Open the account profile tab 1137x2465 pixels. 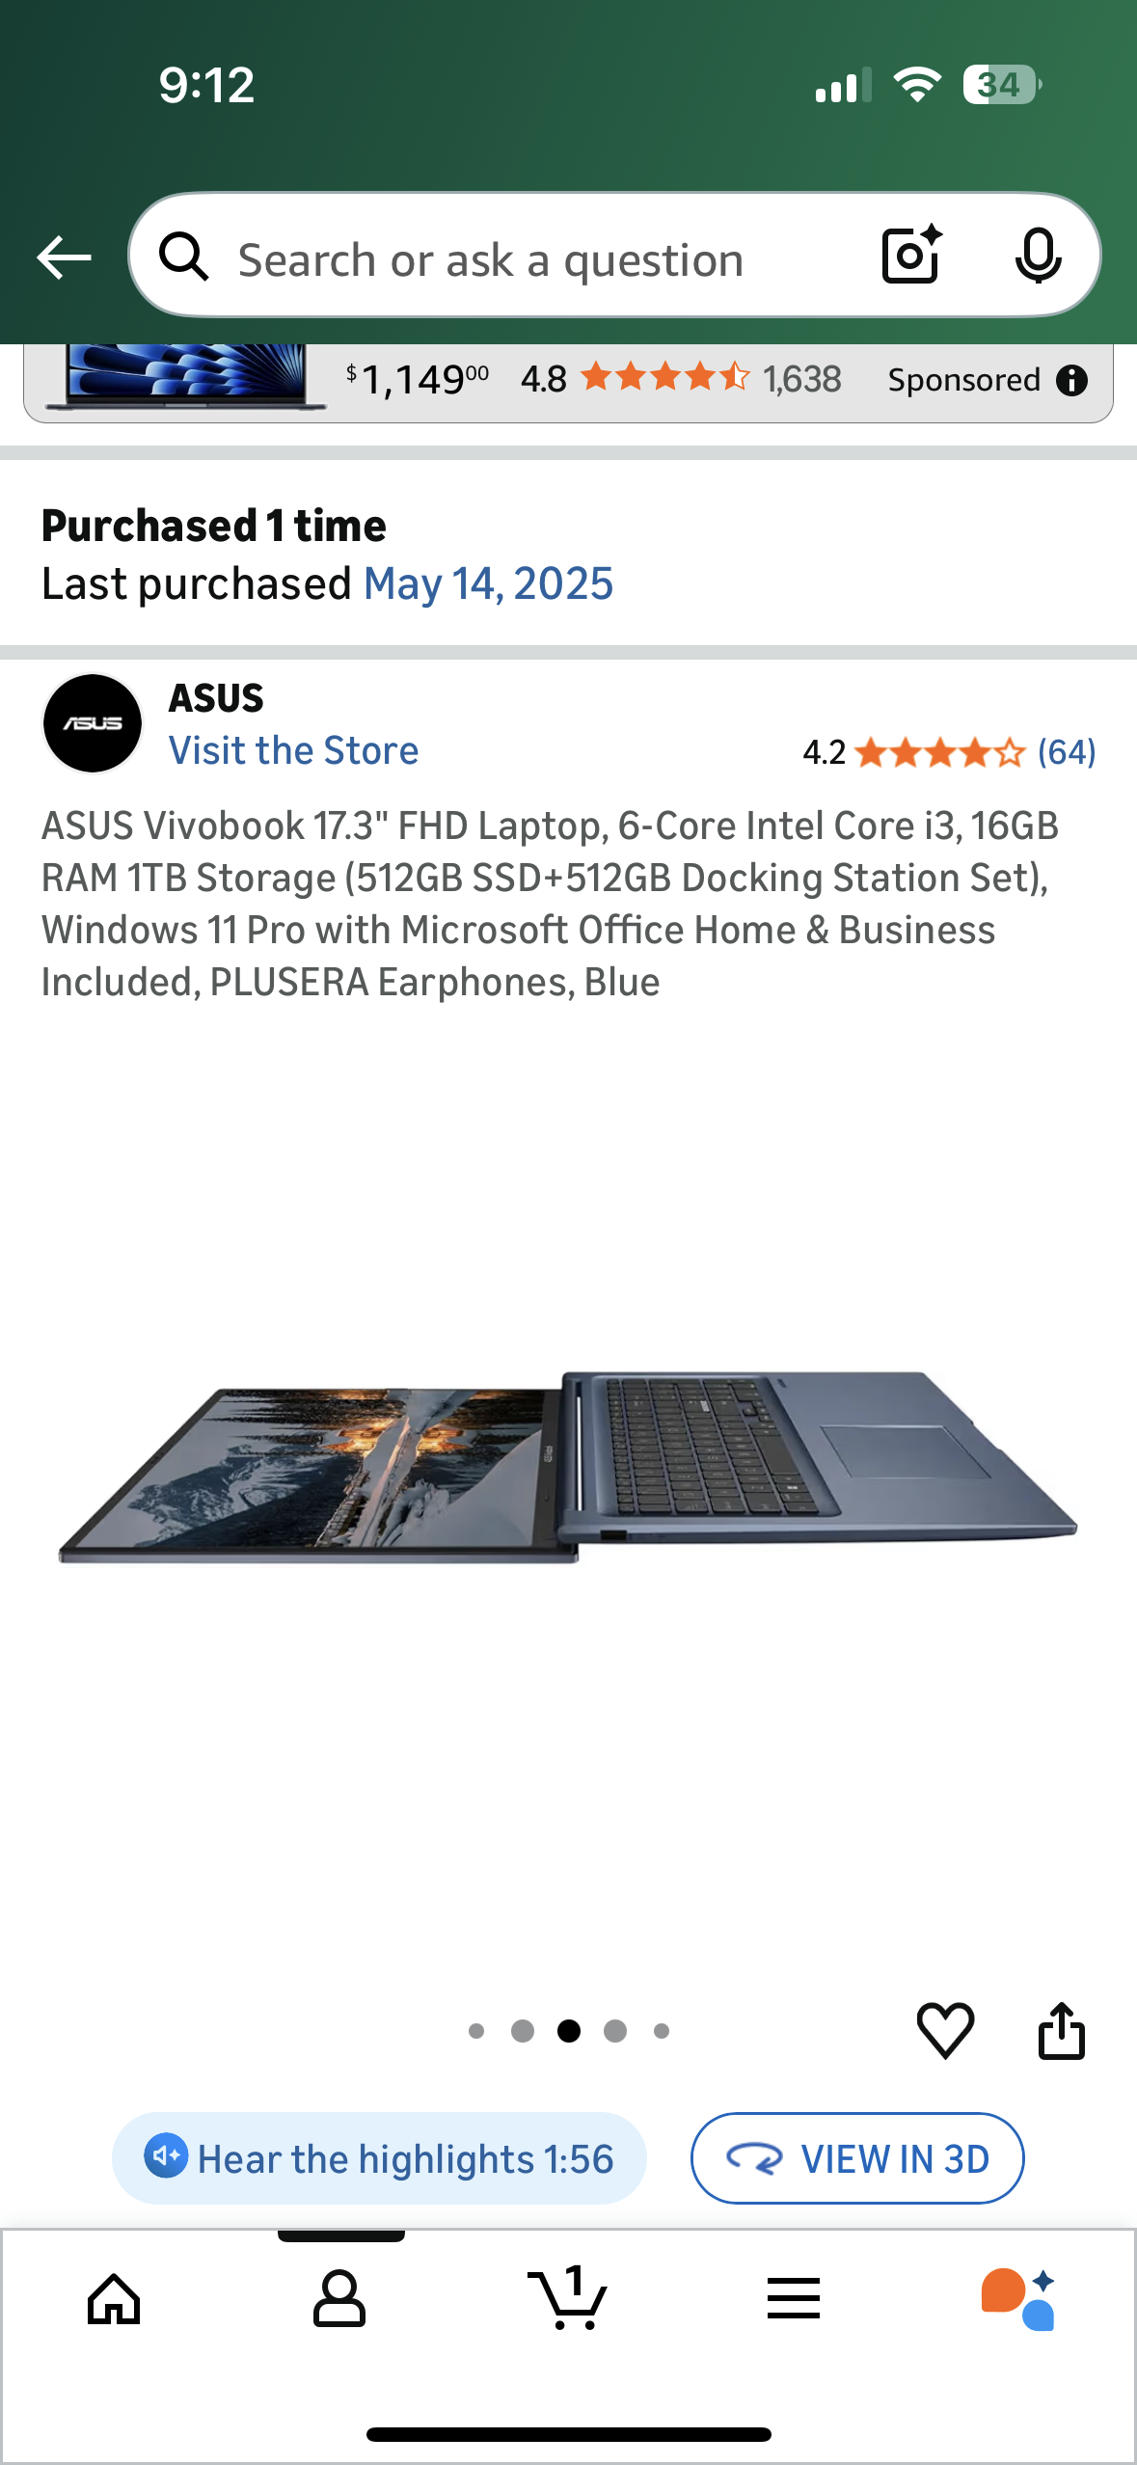pyautogui.click(x=339, y=2299)
